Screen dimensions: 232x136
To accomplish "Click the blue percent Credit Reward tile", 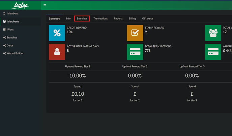I will tap(57, 33).
